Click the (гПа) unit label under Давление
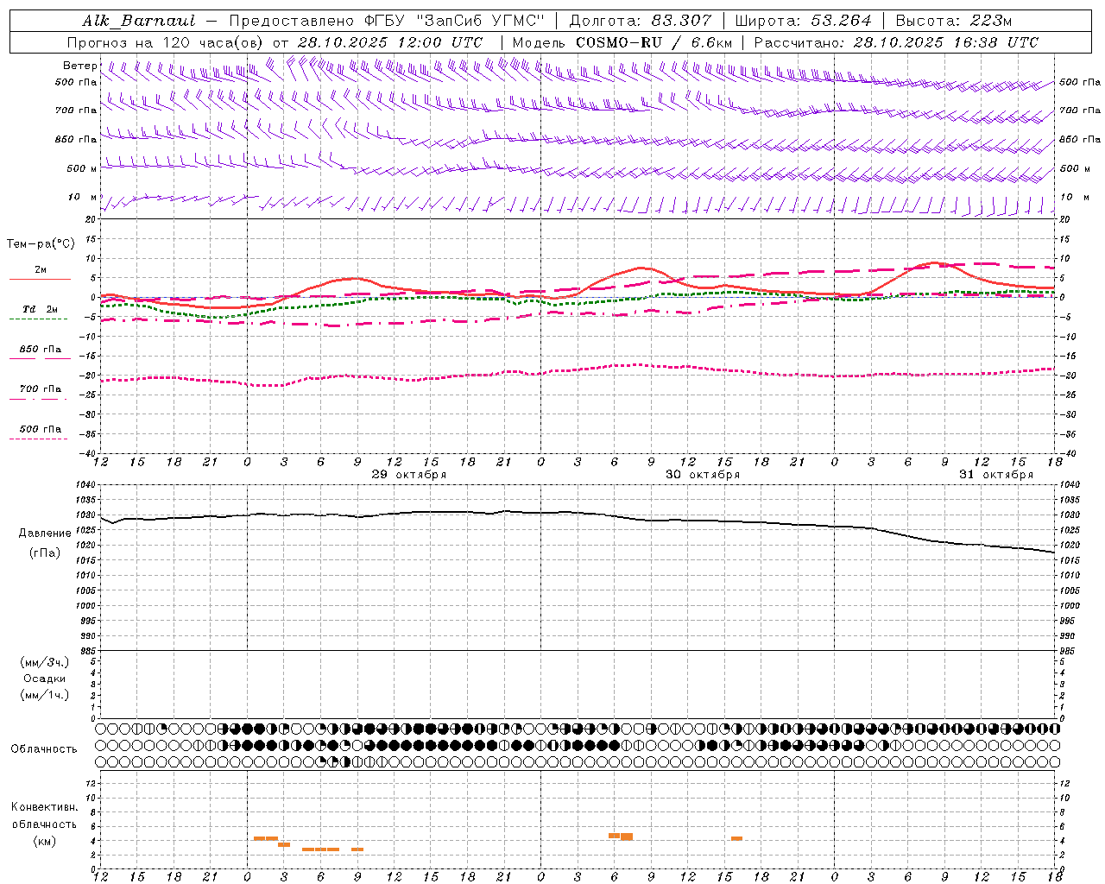This screenshot has width=1105, height=884. click(45, 552)
